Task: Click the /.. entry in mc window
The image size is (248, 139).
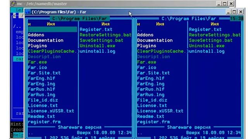Action: tap(17, 27)
